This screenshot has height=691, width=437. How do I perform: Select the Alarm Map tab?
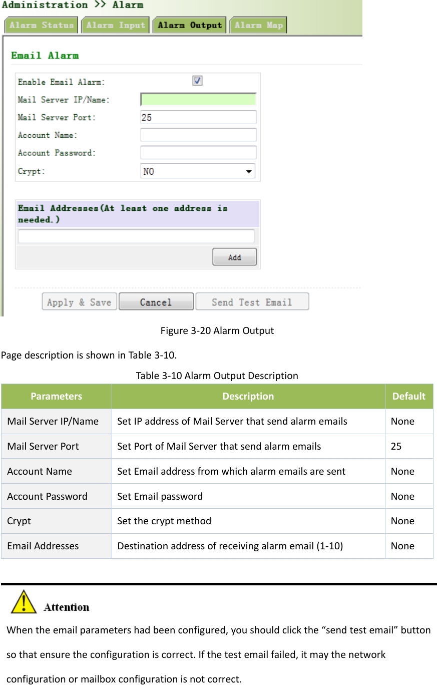click(x=258, y=25)
